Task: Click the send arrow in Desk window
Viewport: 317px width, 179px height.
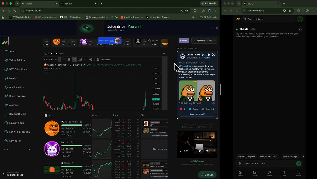Action: pos(299,164)
